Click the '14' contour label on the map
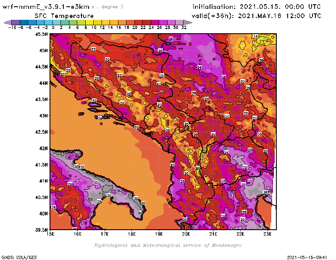The width and height of the screenshot is (336, 260). click(x=256, y=36)
